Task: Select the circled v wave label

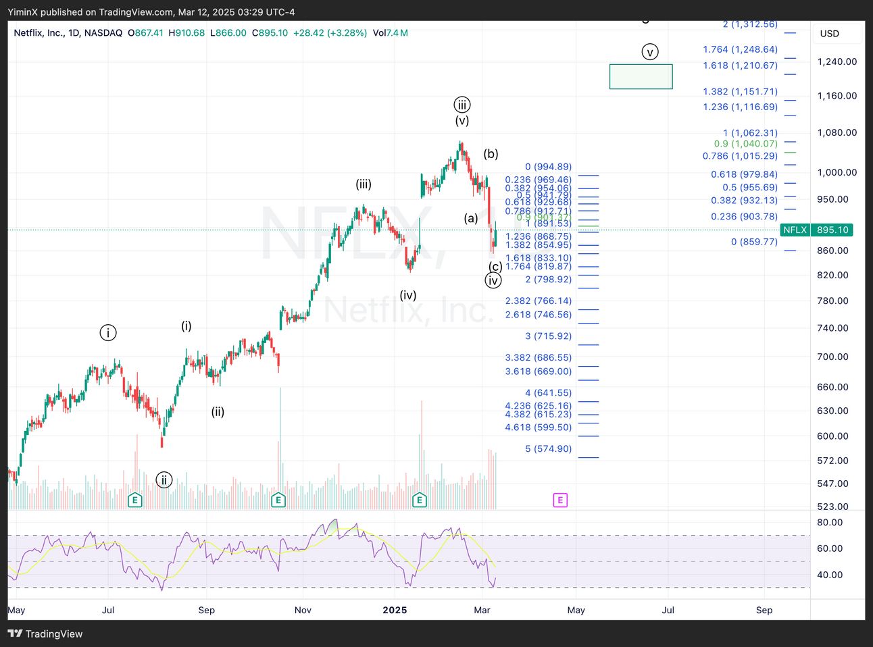Action: [649, 52]
